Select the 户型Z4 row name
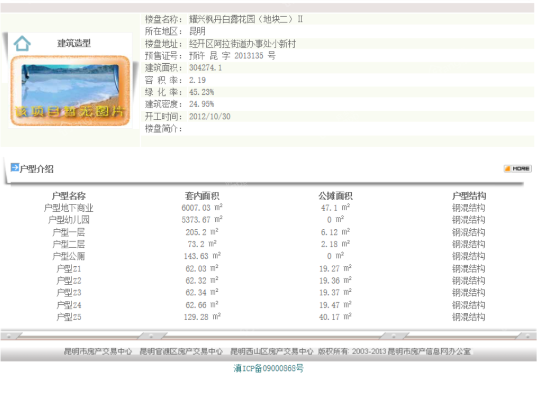Viewport: 539px width, 404px height. (x=69, y=305)
